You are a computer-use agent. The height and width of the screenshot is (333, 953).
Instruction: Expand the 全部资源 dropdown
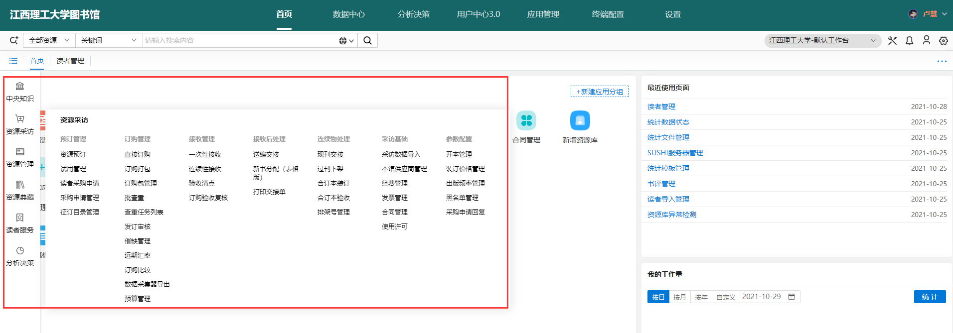[49, 40]
